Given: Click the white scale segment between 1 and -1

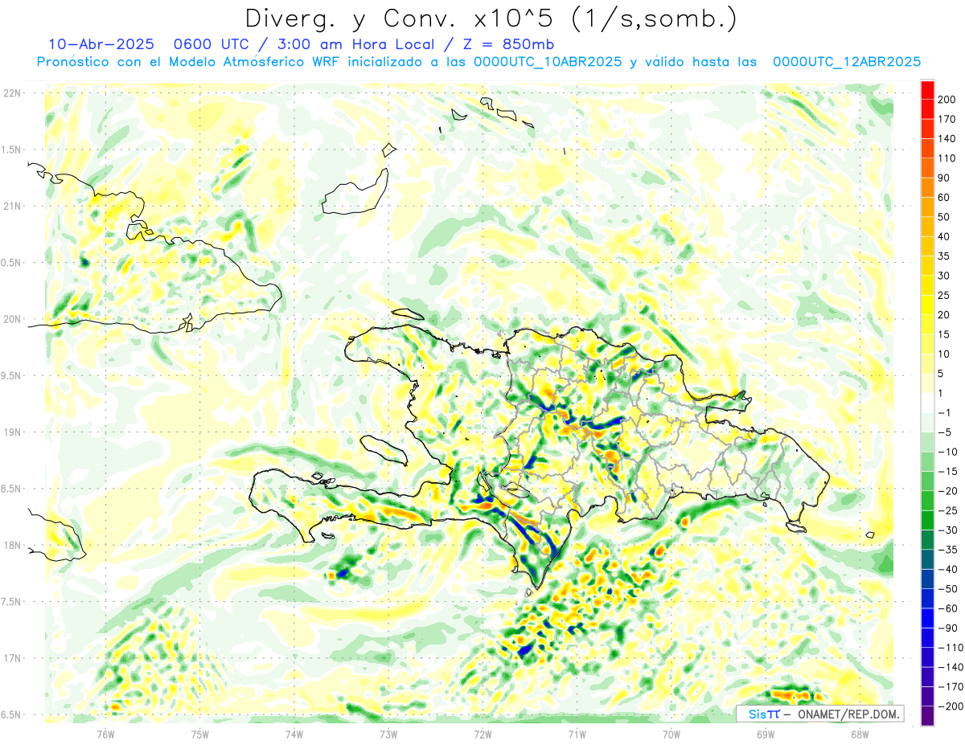Looking at the screenshot, I should 927,403.
